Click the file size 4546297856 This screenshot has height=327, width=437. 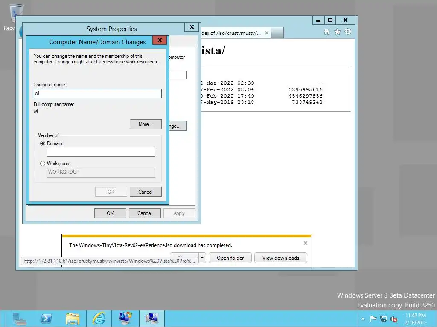pyautogui.click(x=306, y=96)
